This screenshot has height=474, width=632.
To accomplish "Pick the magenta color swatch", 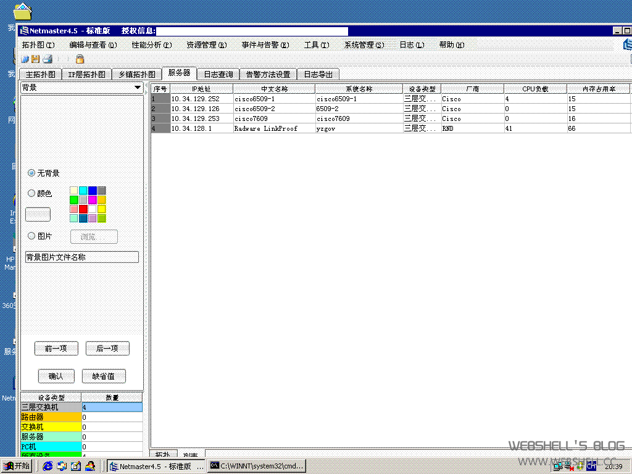I will [x=93, y=199].
